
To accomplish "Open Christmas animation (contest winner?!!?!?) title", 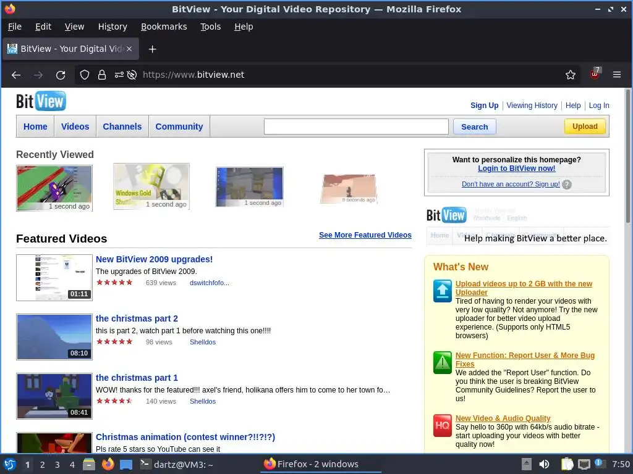I will pos(185,437).
